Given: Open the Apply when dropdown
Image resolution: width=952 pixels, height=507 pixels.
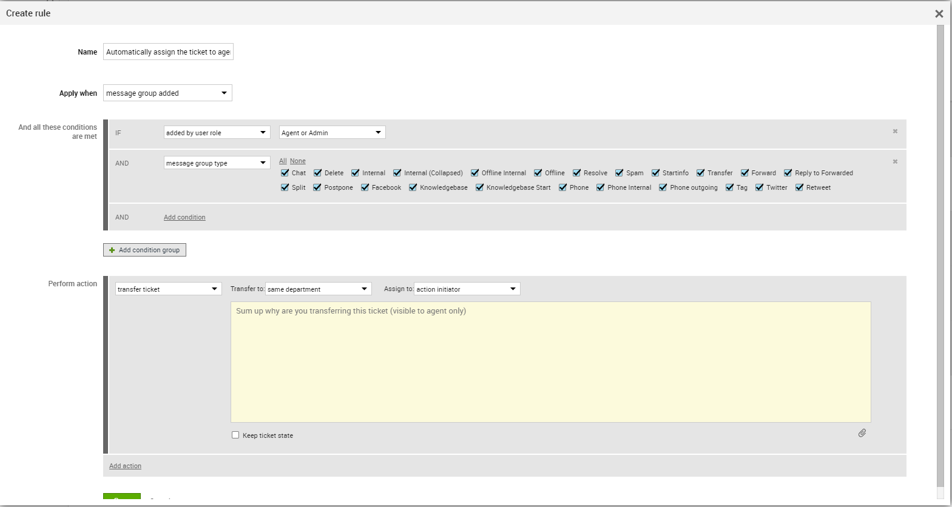Looking at the screenshot, I should (167, 93).
